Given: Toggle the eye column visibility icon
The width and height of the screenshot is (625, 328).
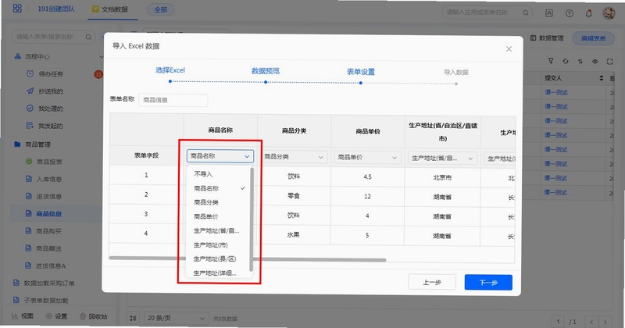Looking at the screenshot, I should (595, 62).
